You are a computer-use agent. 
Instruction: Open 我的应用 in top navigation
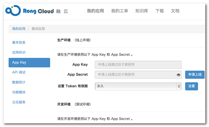pos(95,11)
